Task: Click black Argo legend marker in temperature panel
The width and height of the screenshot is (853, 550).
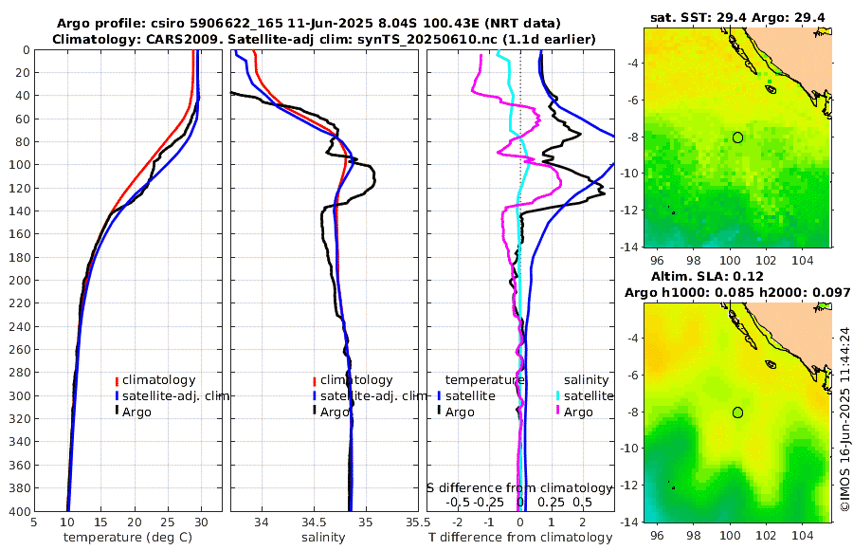Action: tap(117, 412)
